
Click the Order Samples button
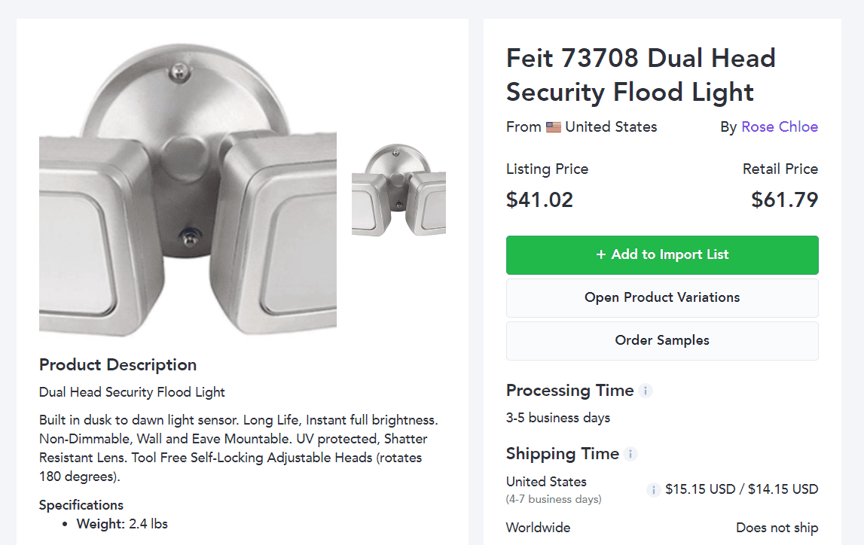(x=662, y=340)
